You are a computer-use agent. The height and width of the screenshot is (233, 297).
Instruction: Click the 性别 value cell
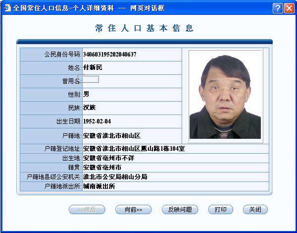(131, 94)
